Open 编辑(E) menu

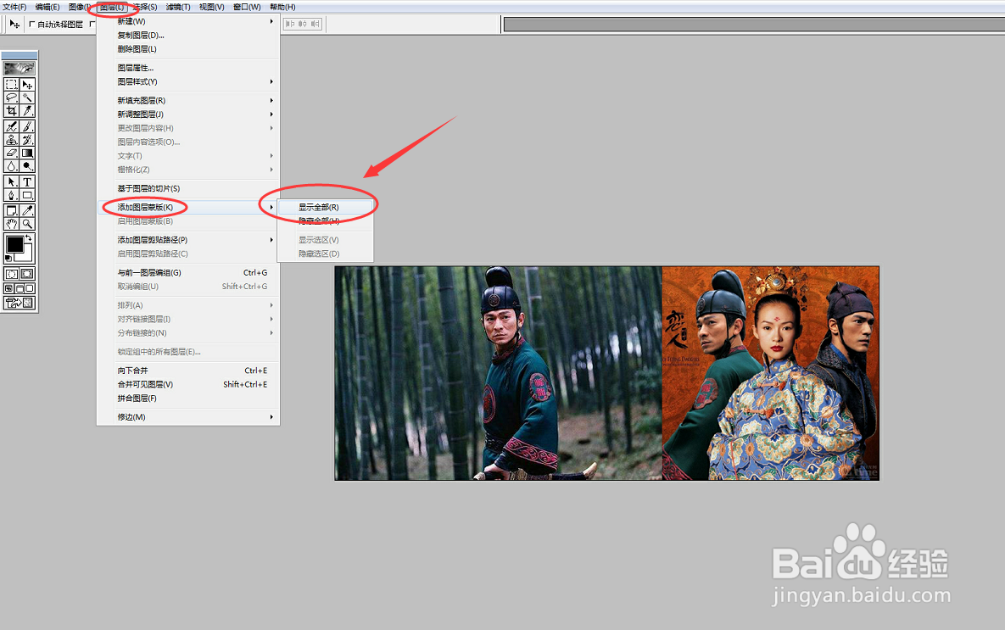[47, 7]
